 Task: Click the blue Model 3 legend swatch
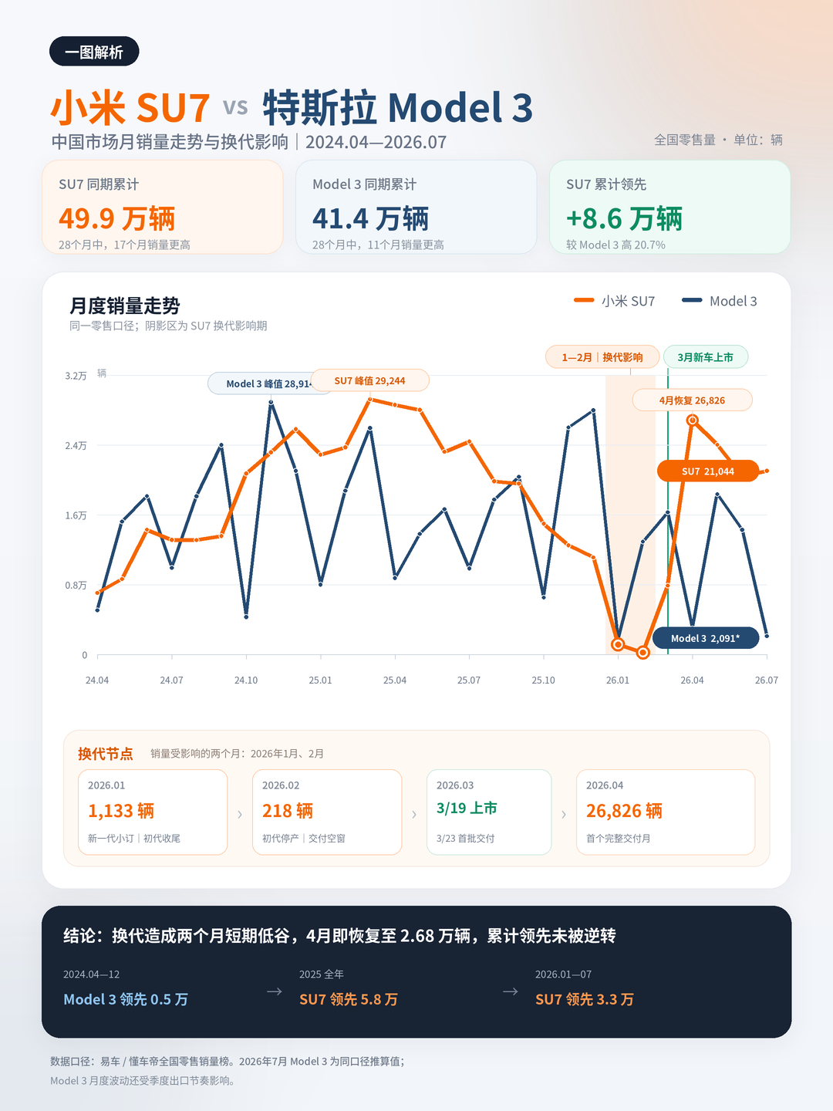tap(692, 300)
